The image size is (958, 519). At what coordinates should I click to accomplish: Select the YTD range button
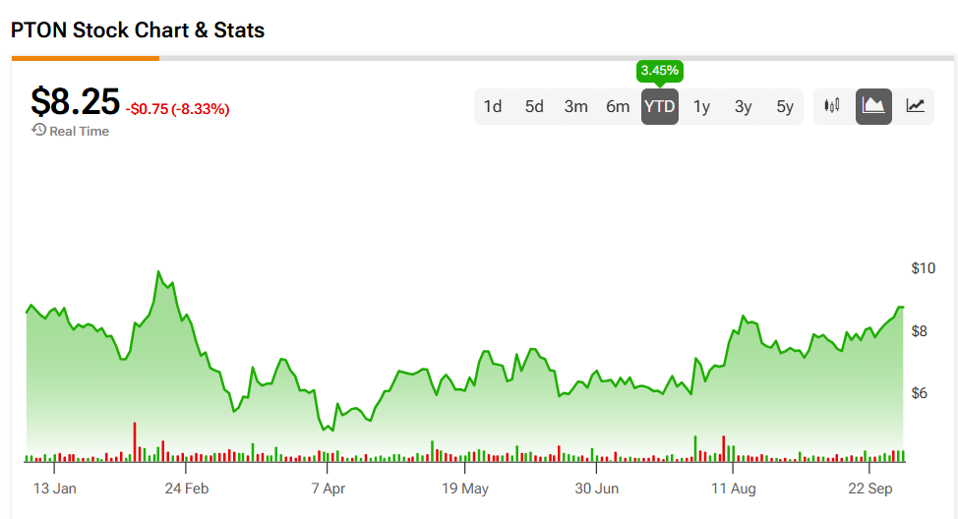coord(659,106)
